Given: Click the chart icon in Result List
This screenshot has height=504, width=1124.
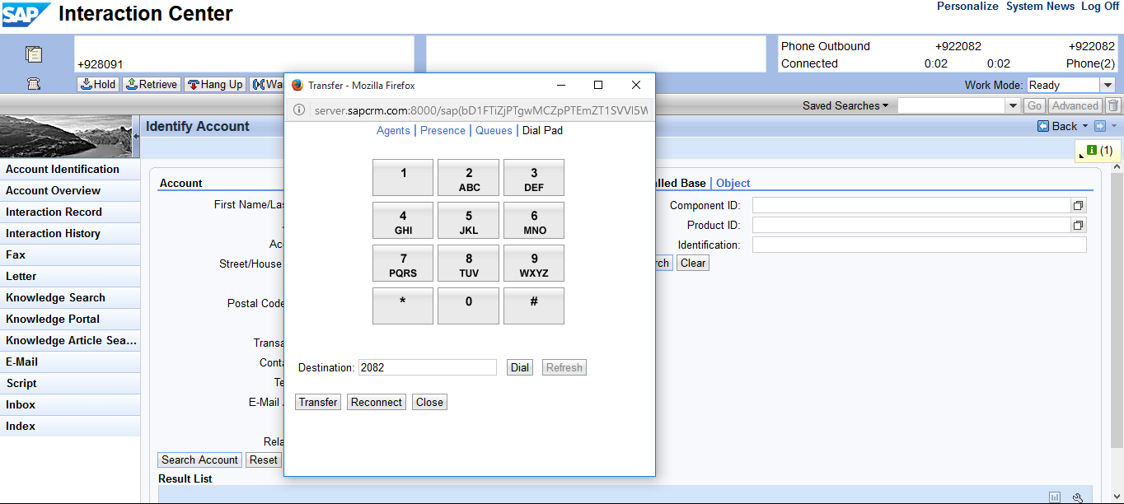Looking at the screenshot, I should click(1055, 497).
